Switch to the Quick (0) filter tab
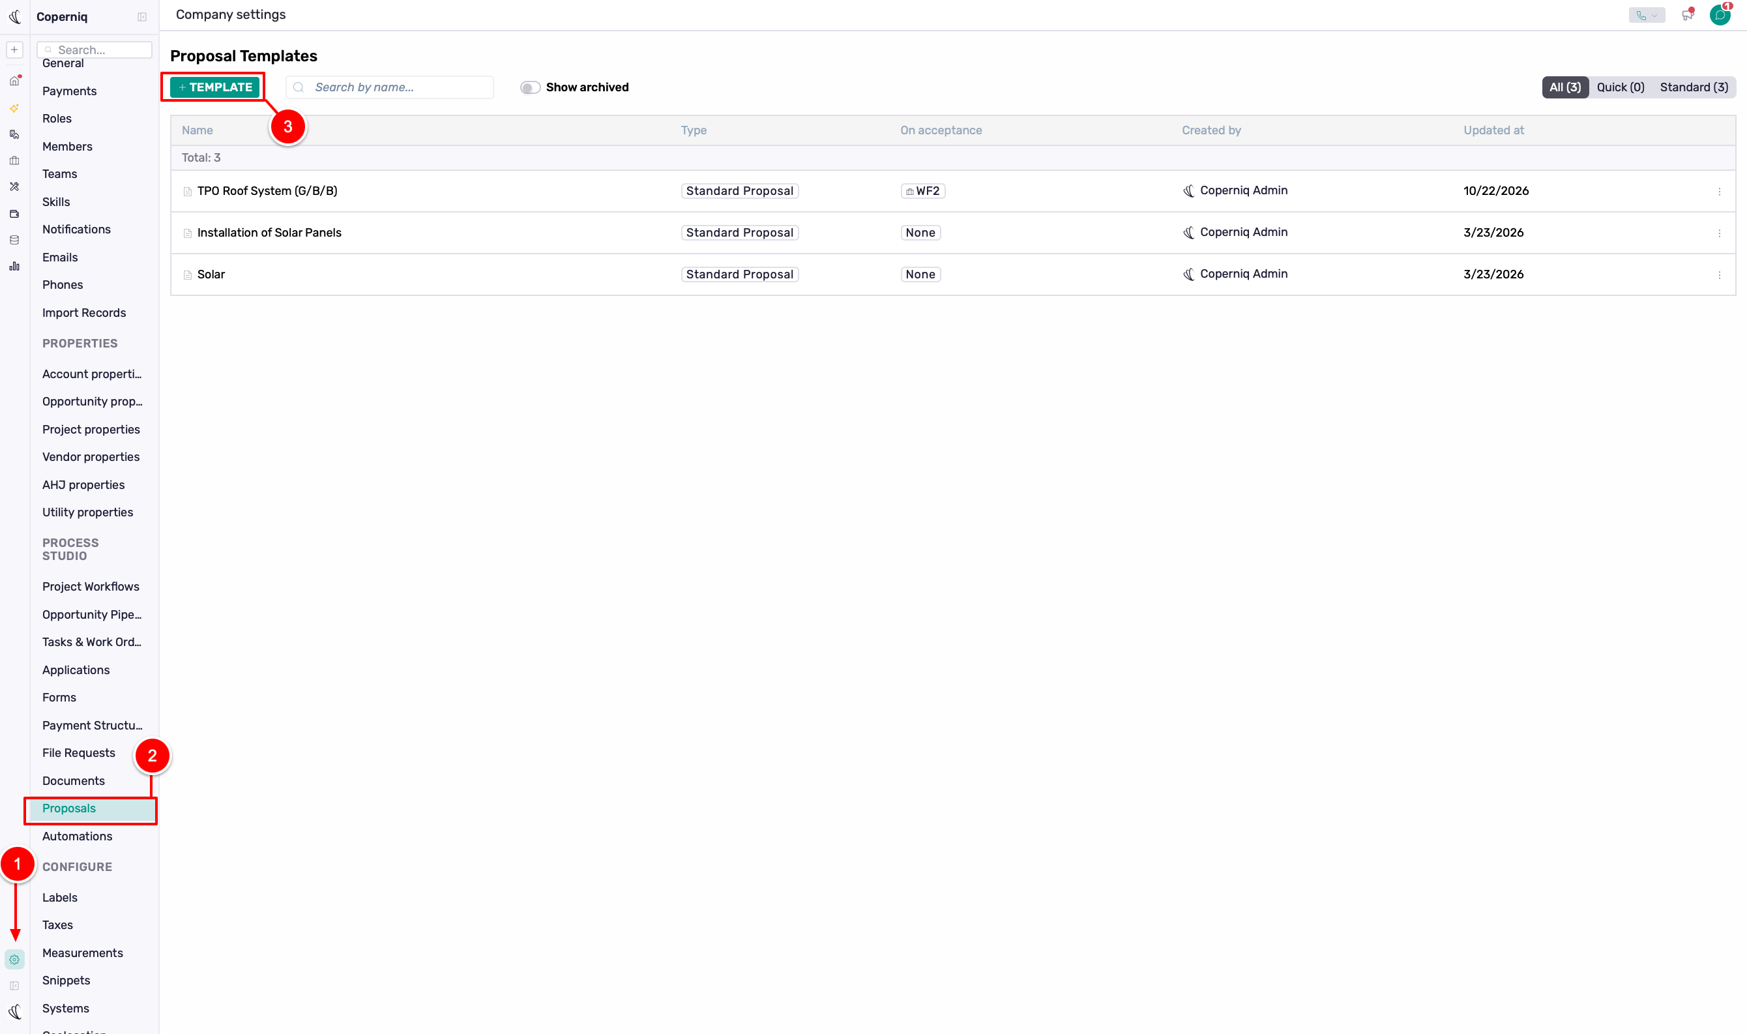Viewport: 1747px width, 1034px height. pyautogui.click(x=1621, y=87)
